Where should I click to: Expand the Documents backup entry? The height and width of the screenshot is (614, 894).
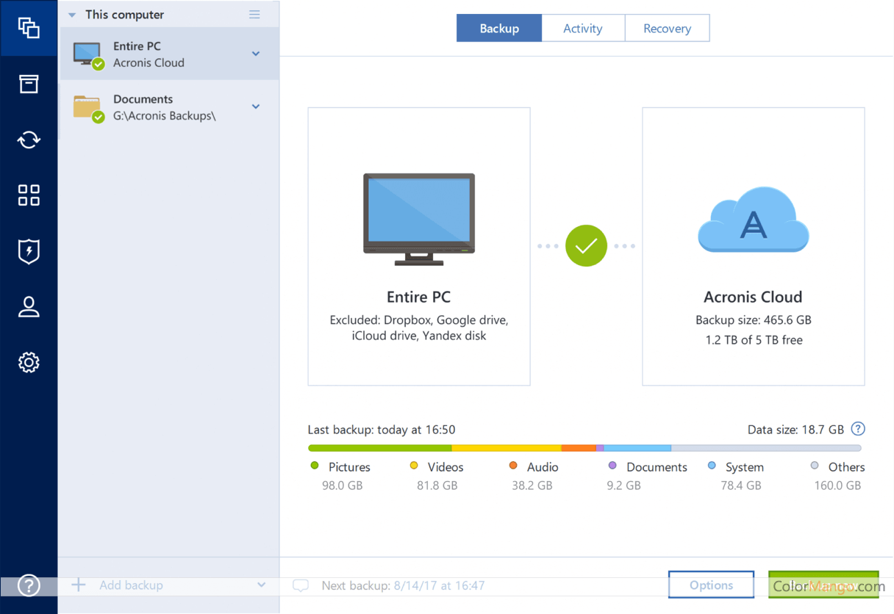[x=256, y=106]
